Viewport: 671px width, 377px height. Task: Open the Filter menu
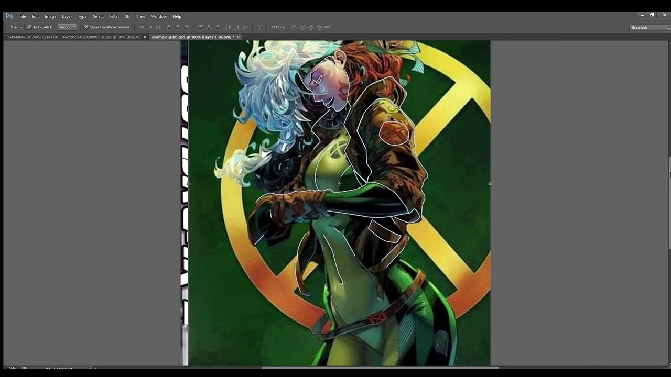click(114, 16)
